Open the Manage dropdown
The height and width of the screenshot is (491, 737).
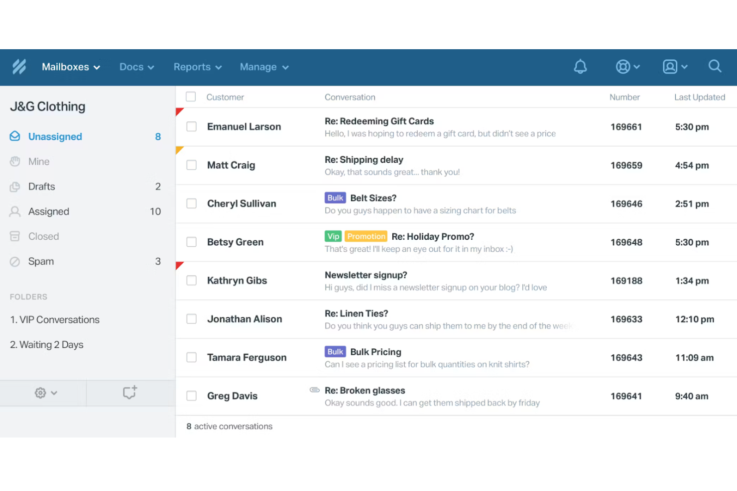[x=263, y=67]
